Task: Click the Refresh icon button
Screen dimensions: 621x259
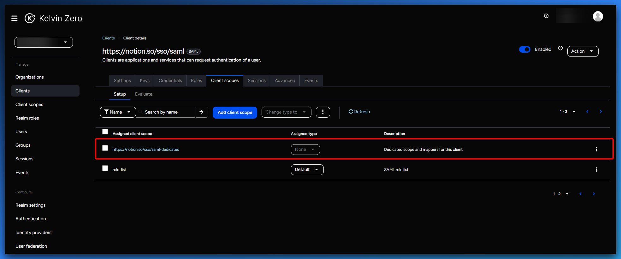Action: pos(359,112)
